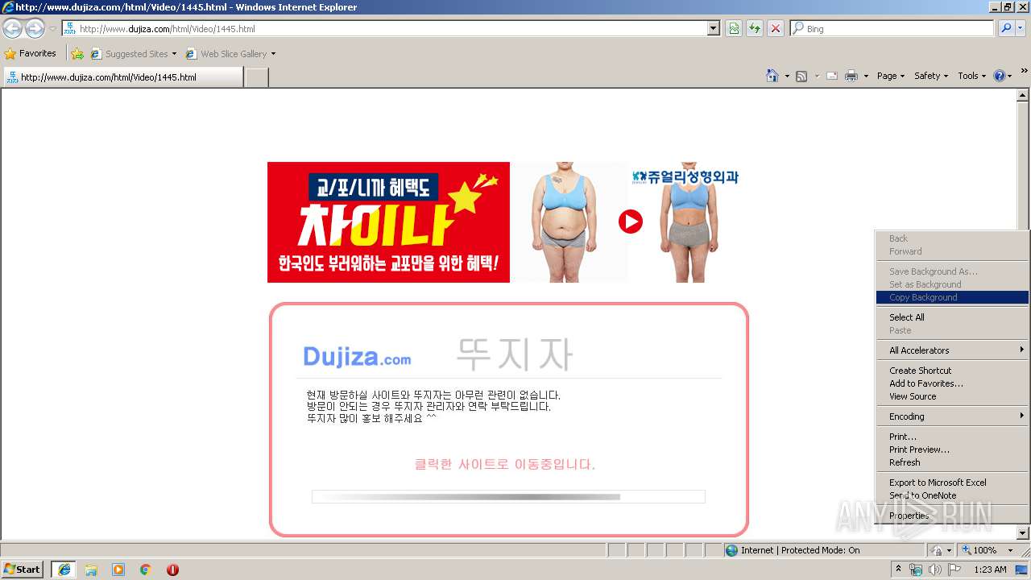Click the red play button on video ad
1031x580 pixels.
tap(631, 222)
